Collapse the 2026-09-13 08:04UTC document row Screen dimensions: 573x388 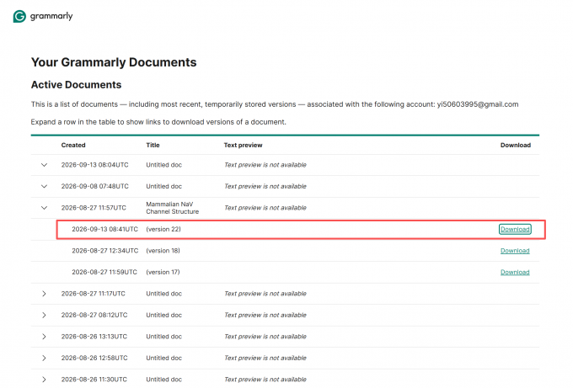[44, 165]
